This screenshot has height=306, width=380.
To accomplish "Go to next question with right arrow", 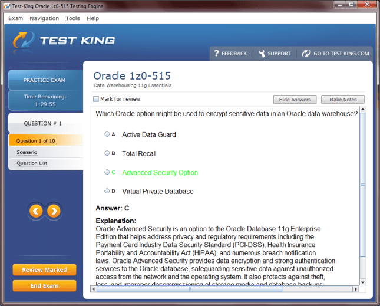I will click(54, 211).
